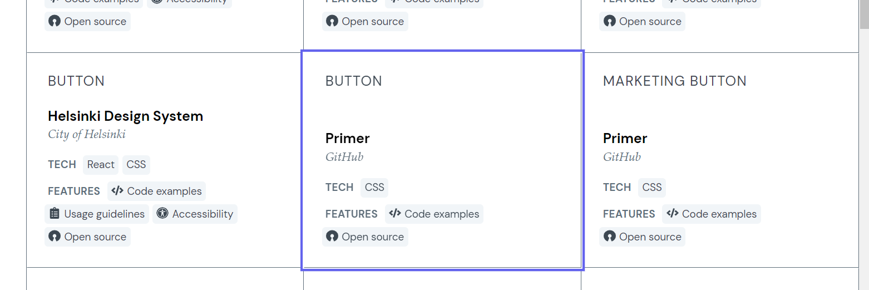Viewport: 869px width, 290px height.
Task: Open the Primer link under the highlighted Button card
Action: (x=348, y=138)
